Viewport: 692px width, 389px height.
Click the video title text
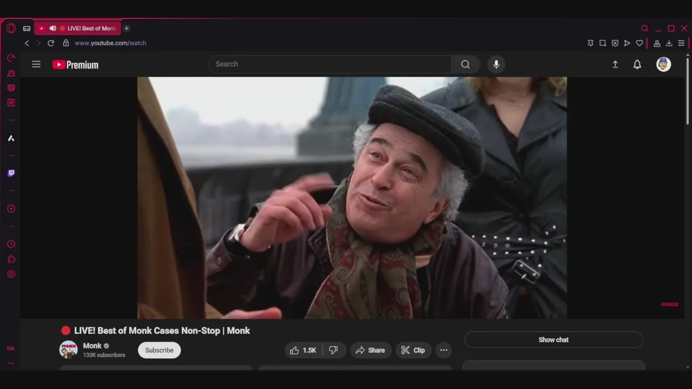tap(162, 331)
